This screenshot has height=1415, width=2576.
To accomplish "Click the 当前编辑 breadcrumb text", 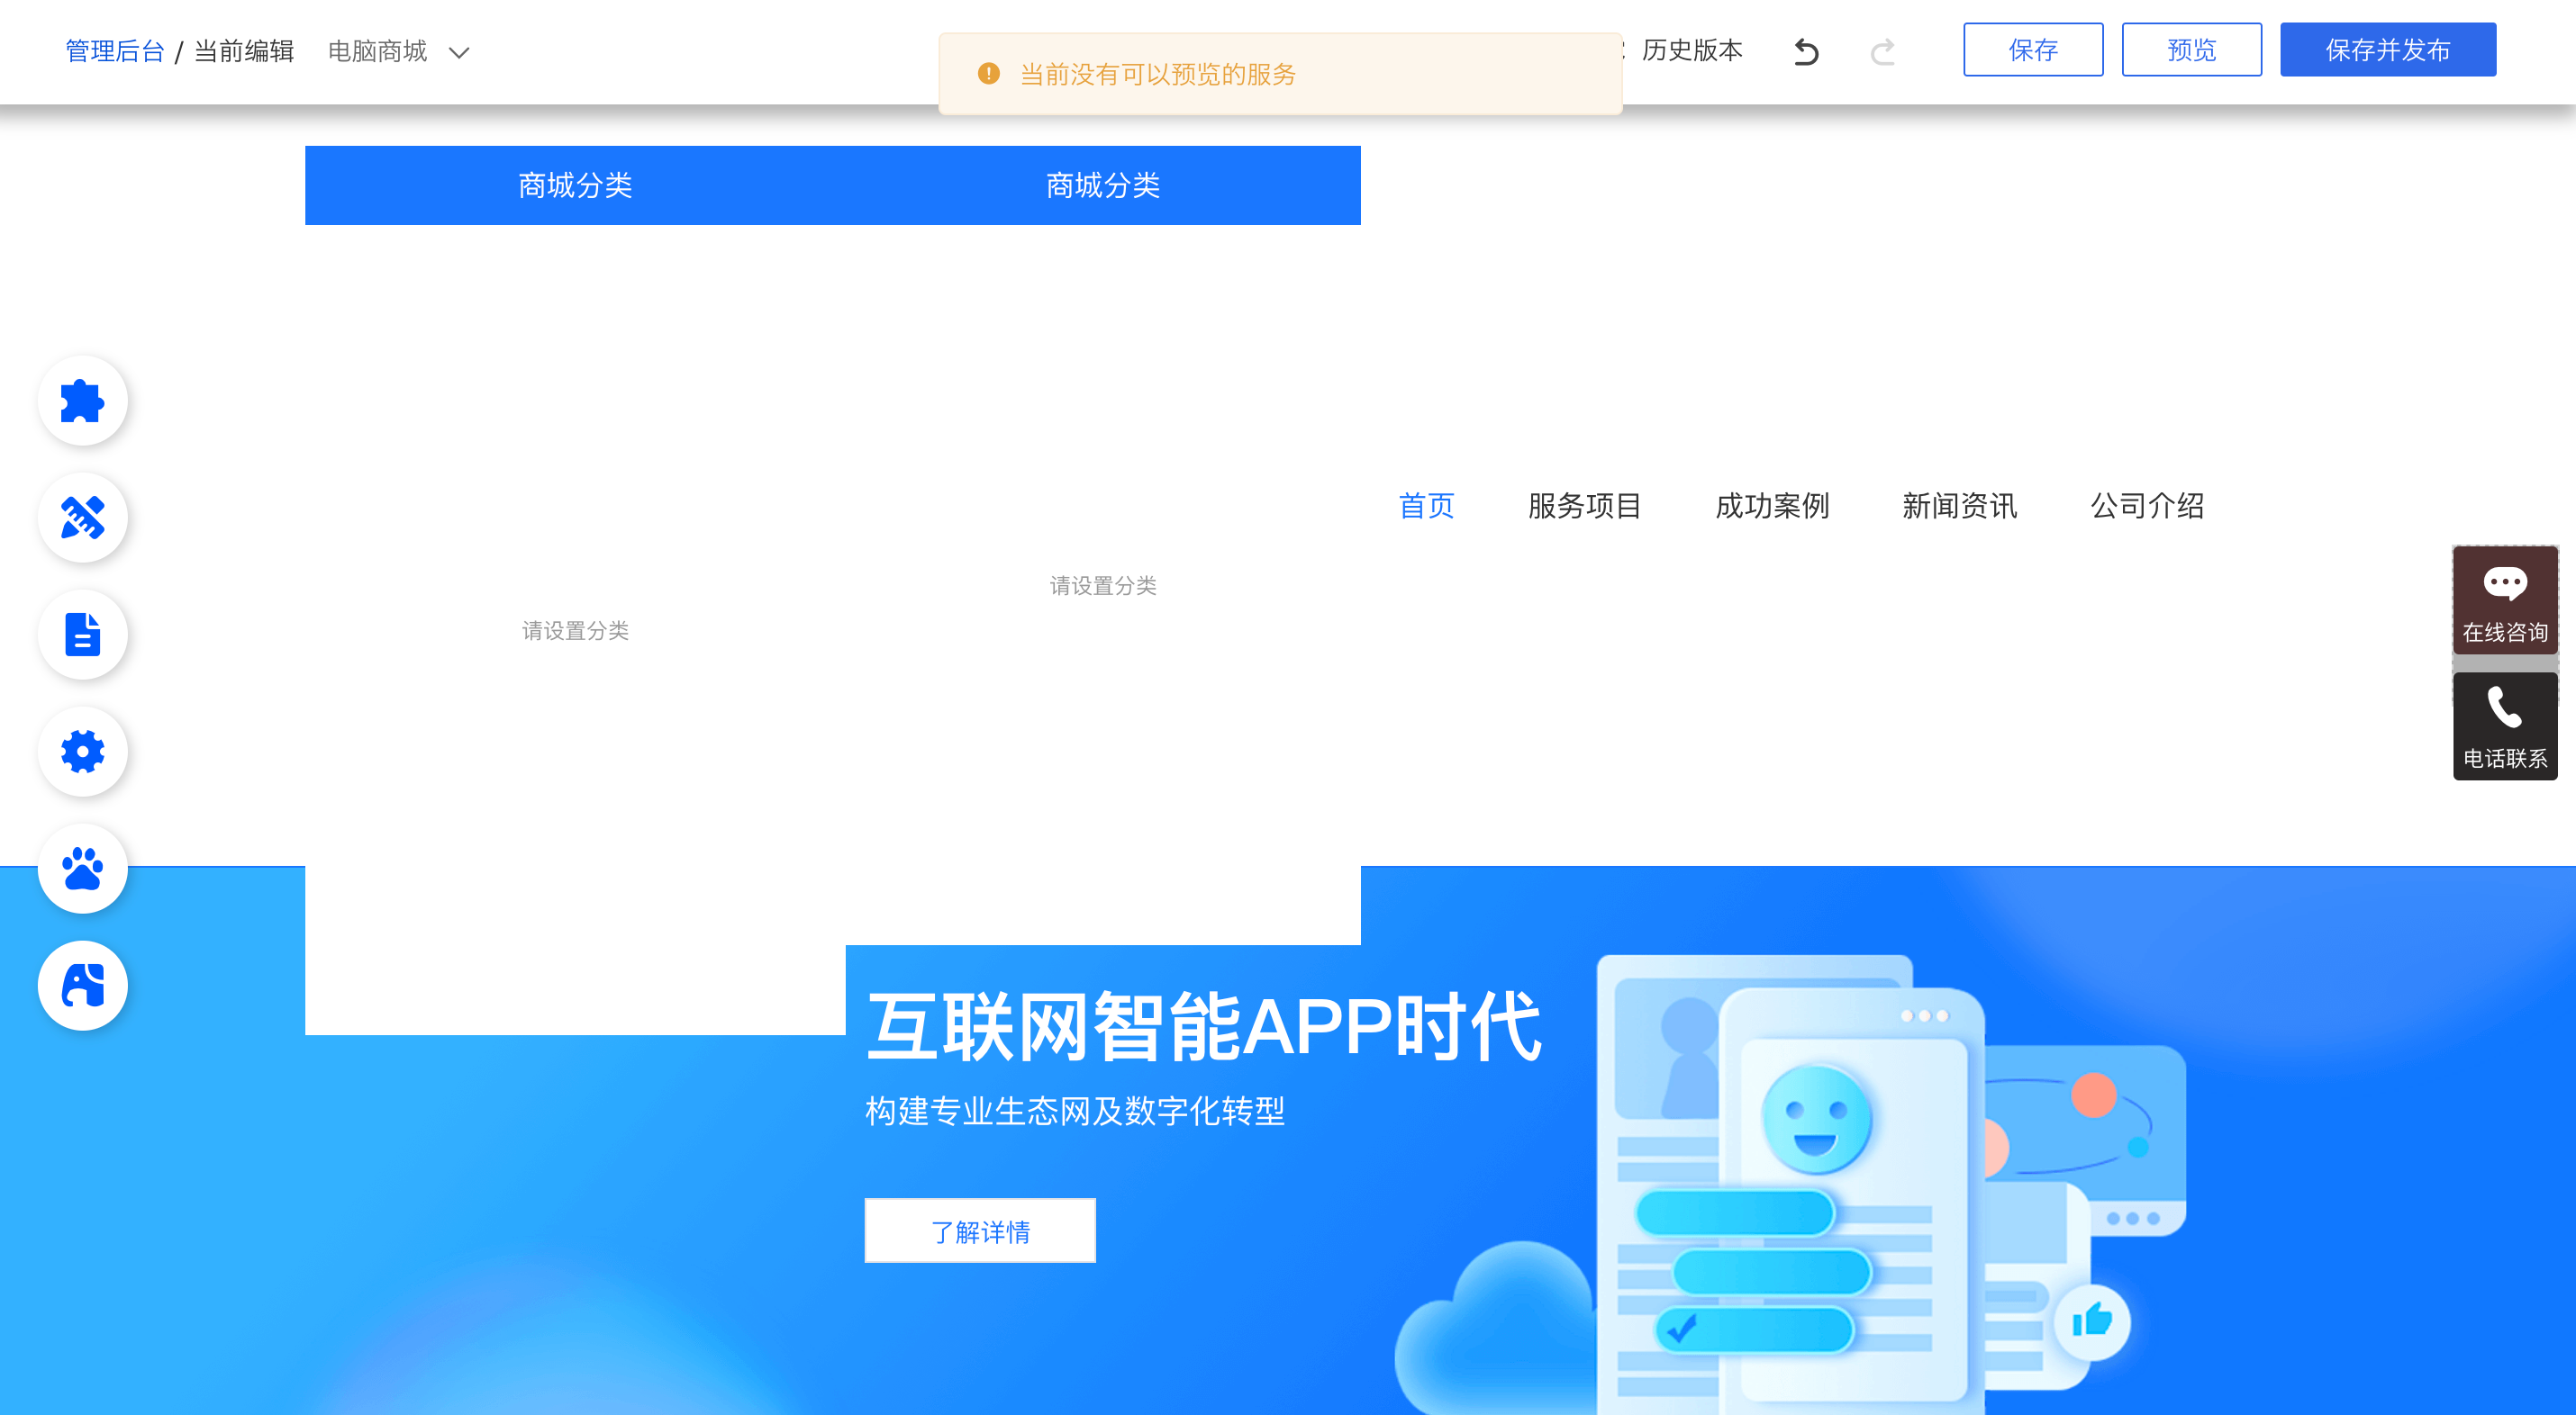I will point(244,51).
